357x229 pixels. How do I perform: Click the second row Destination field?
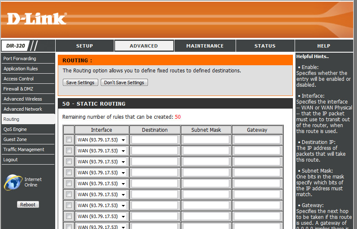click(x=155, y=151)
